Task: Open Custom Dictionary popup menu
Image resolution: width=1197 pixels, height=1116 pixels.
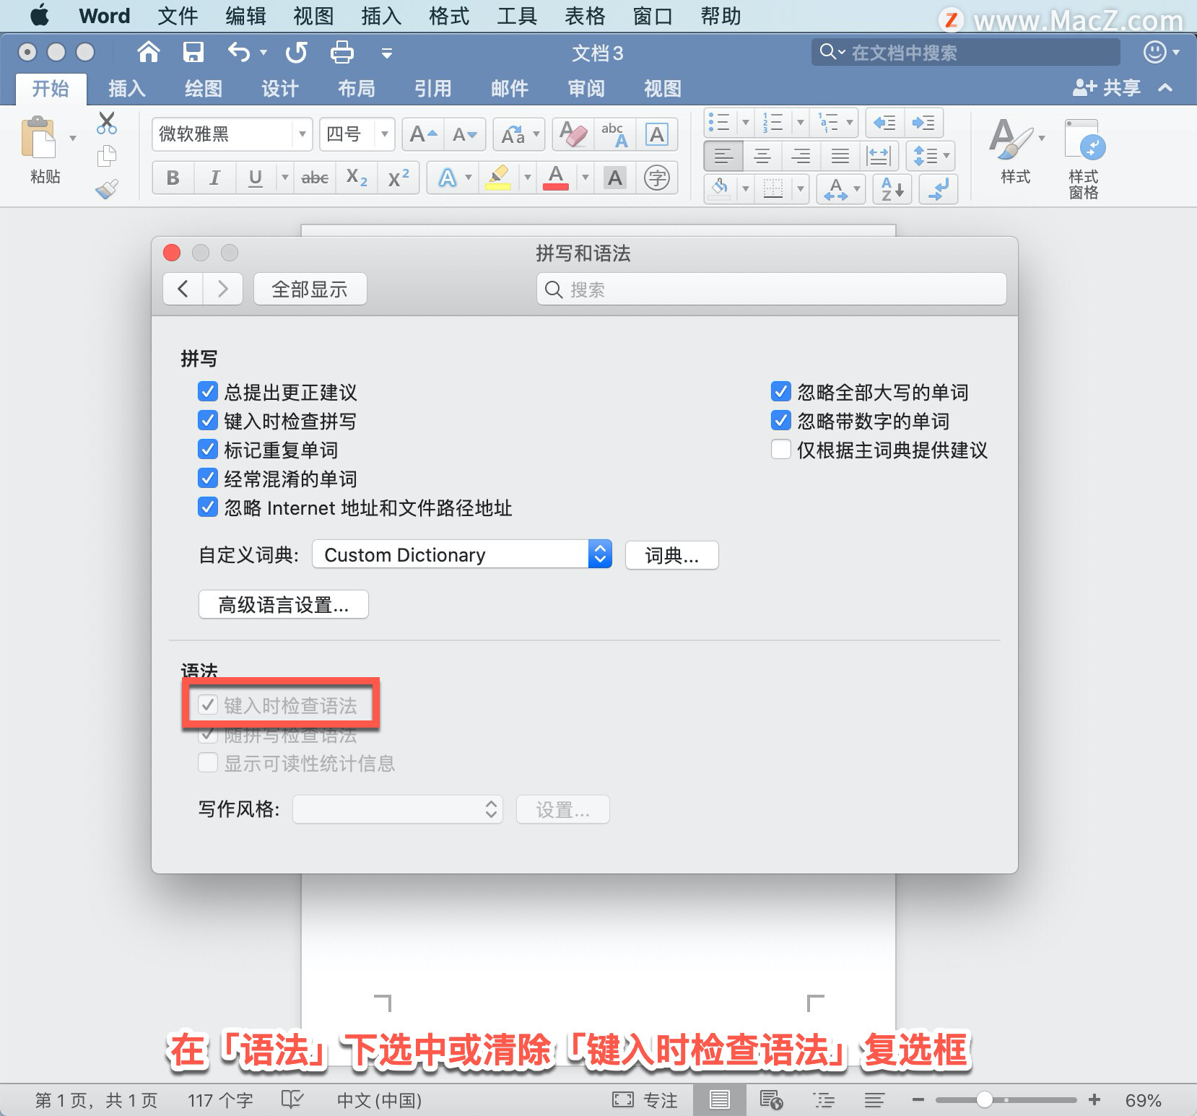Action: (462, 554)
